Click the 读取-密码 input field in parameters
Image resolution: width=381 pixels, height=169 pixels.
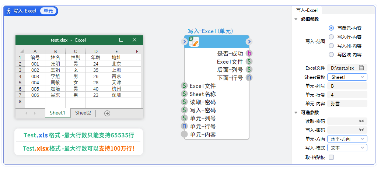coord(347,121)
